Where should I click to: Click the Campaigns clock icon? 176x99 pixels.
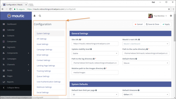tap(4, 59)
